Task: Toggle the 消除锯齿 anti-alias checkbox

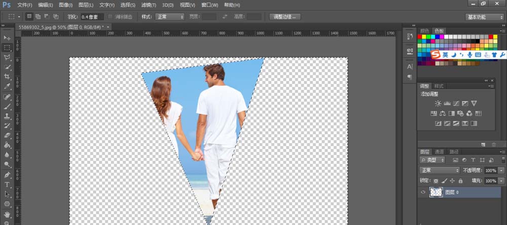Action: click(111, 17)
